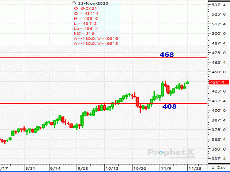Click the 512' 4 price axis label
Image resolution: width=230 pixels, height=172 pixels.
pos(218,24)
